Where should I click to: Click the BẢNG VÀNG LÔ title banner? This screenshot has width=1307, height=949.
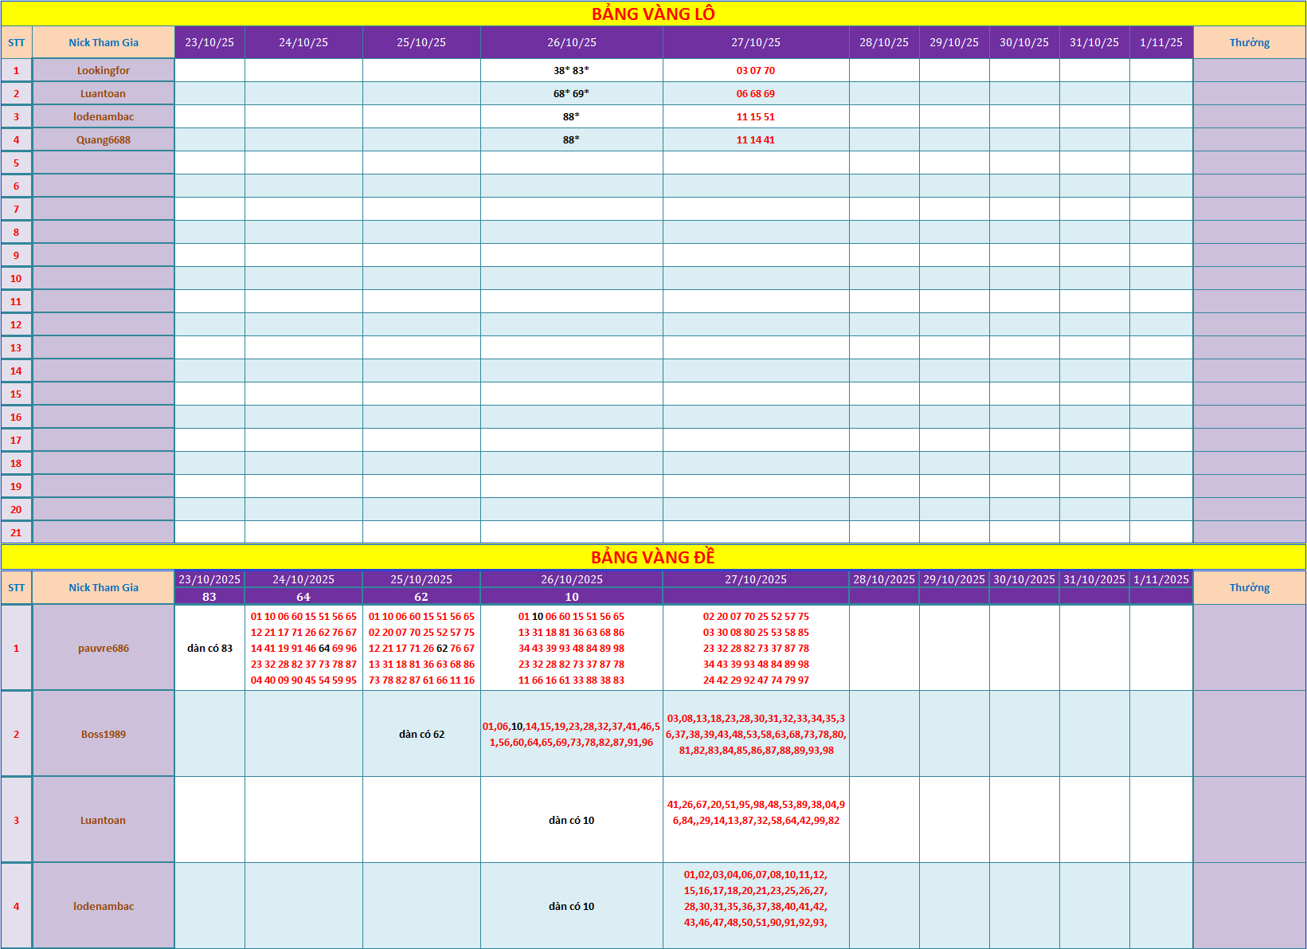[653, 14]
